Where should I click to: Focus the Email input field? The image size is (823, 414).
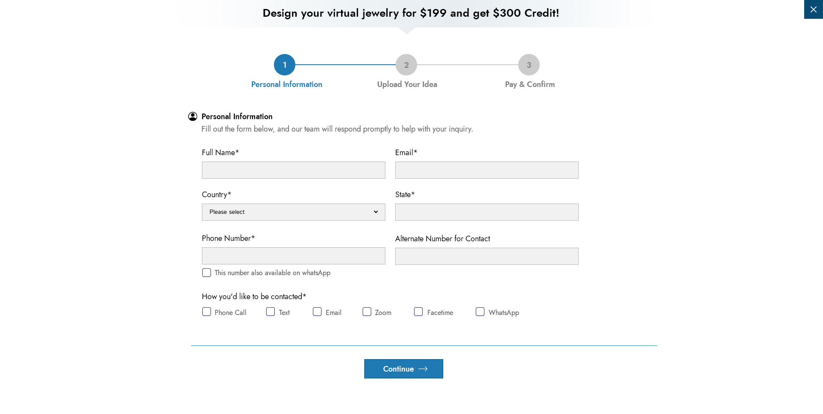coord(487,170)
